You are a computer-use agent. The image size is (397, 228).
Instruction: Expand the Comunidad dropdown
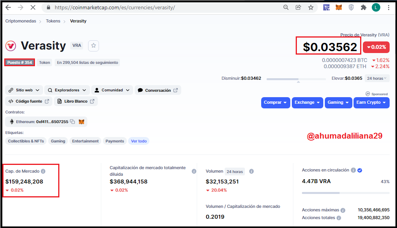(112, 90)
